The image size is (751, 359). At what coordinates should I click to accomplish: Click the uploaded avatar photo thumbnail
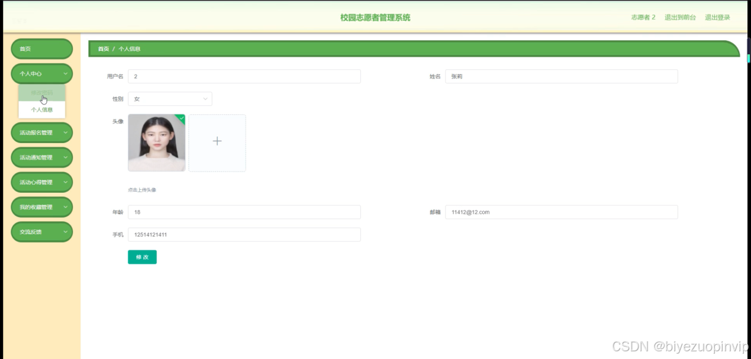(157, 143)
